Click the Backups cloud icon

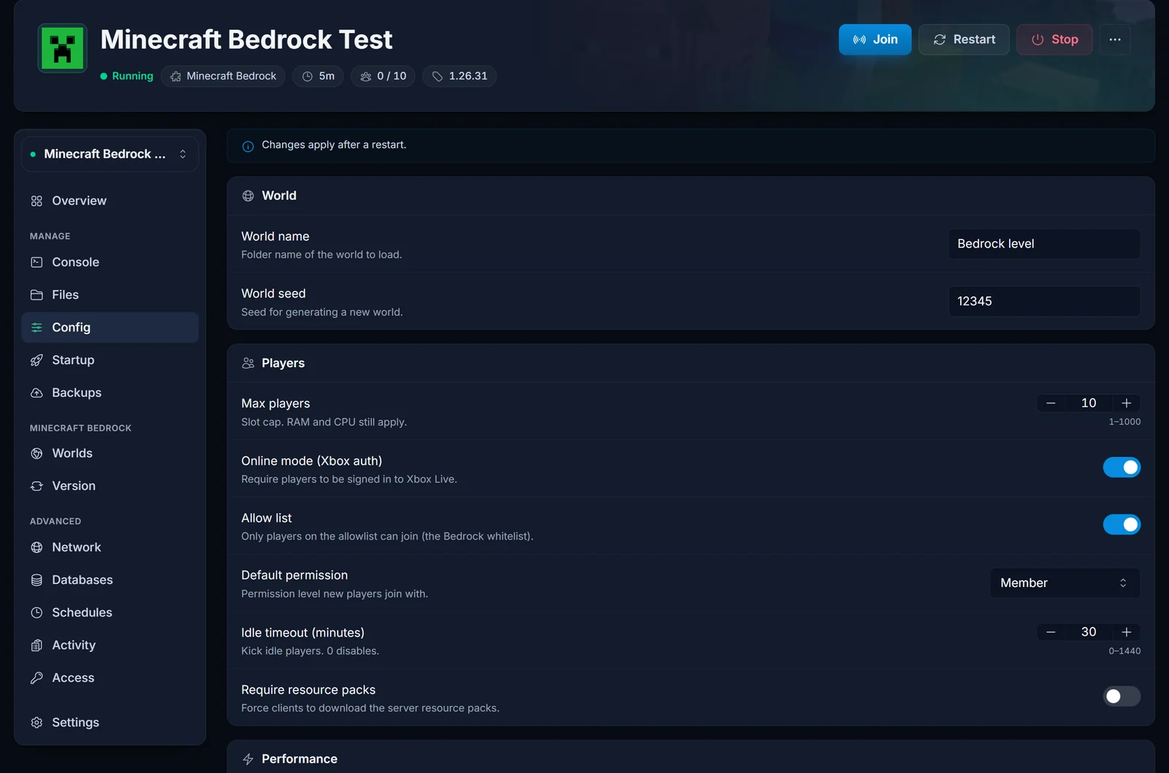pyautogui.click(x=37, y=393)
